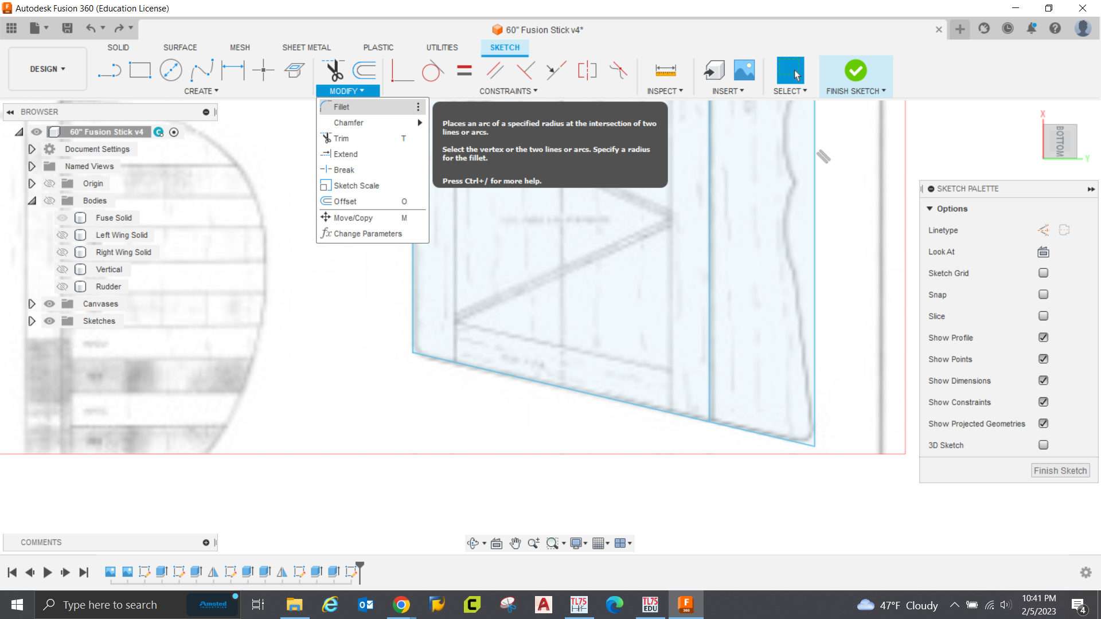Open Chrome from the Windows taskbar
The height and width of the screenshot is (619, 1101).
[x=401, y=605]
